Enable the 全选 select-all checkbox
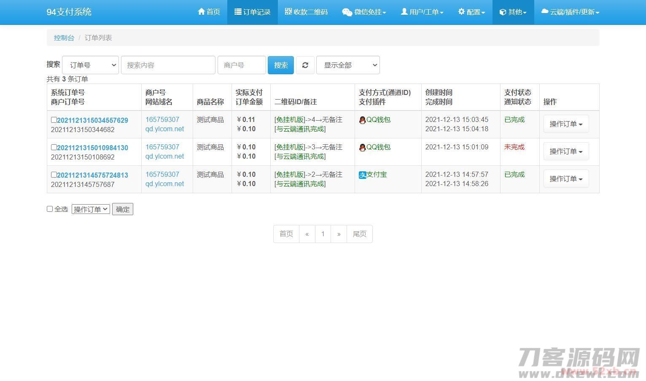This screenshot has width=646, height=381. point(50,209)
